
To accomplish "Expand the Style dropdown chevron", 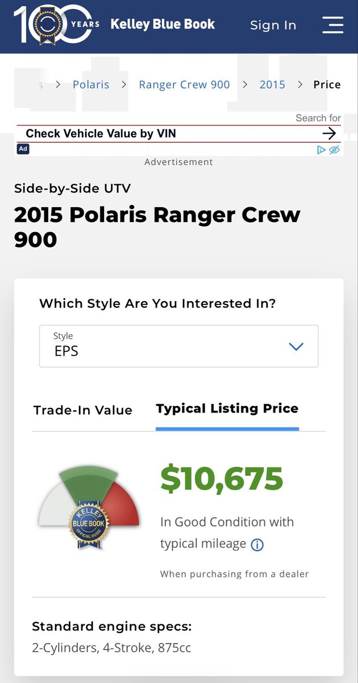I will (296, 347).
